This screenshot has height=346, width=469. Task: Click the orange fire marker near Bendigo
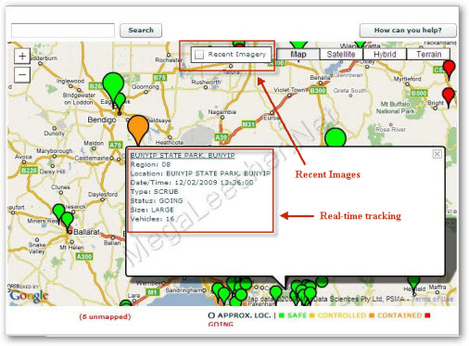coord(138,128)
